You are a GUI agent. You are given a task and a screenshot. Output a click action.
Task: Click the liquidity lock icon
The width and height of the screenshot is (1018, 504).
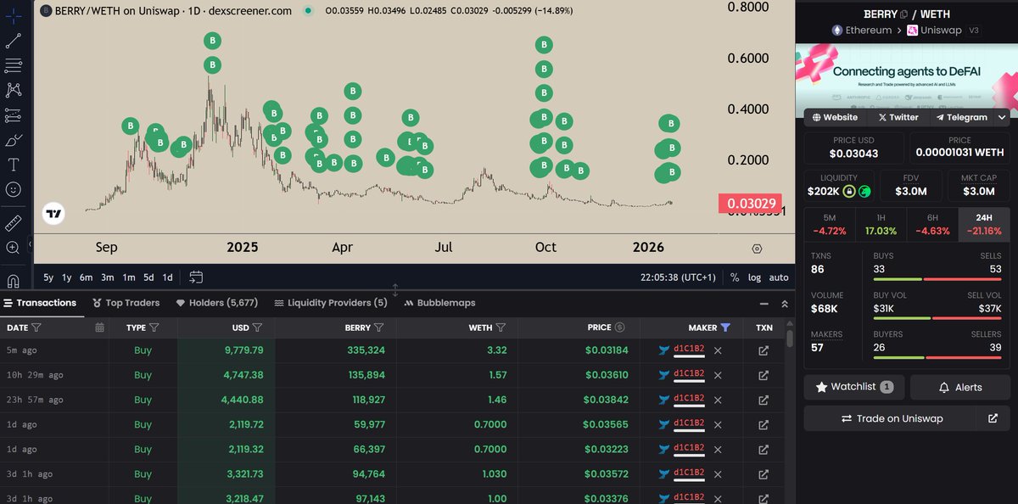click(x=848, y=192)
